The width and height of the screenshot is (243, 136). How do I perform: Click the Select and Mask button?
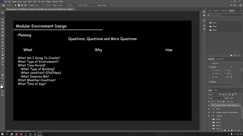(102, 5)
